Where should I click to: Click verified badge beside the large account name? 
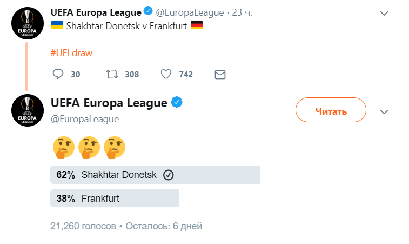click(x=177, y=102)
